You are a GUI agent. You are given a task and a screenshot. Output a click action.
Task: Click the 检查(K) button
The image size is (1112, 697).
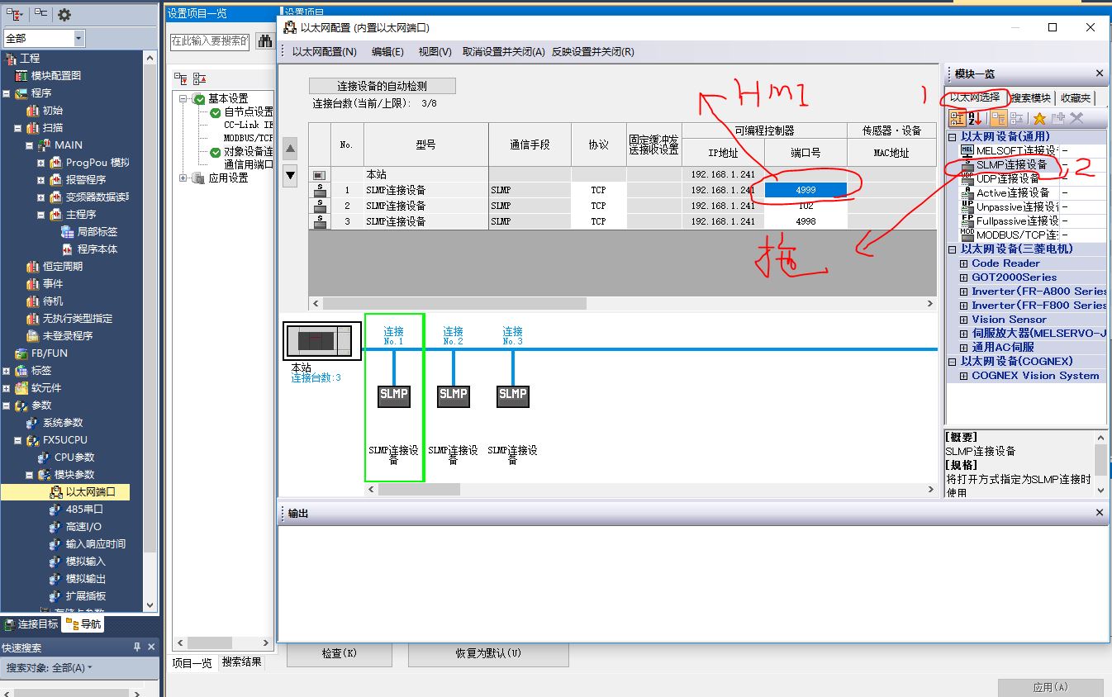tap(339, 653)
